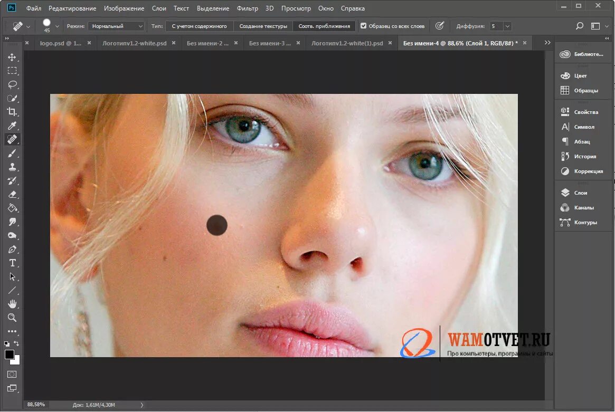Change the screen mode
The height and width of the screenshot is (412, 615).
12,388
